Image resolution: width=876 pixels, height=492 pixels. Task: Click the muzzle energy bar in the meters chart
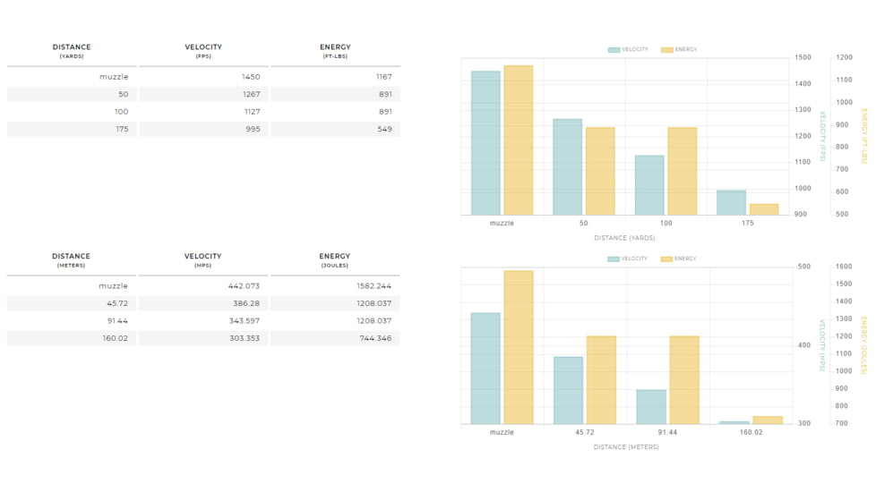point(519,347)
